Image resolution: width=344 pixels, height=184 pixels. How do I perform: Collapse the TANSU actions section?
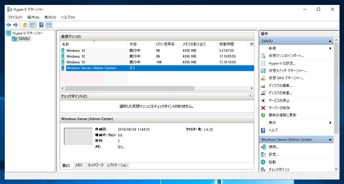coord(330,41)
